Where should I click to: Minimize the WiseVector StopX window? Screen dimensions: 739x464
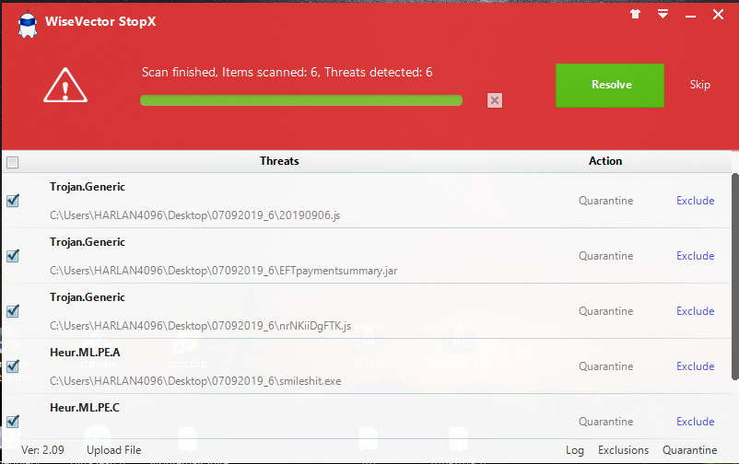click(690, 15)
